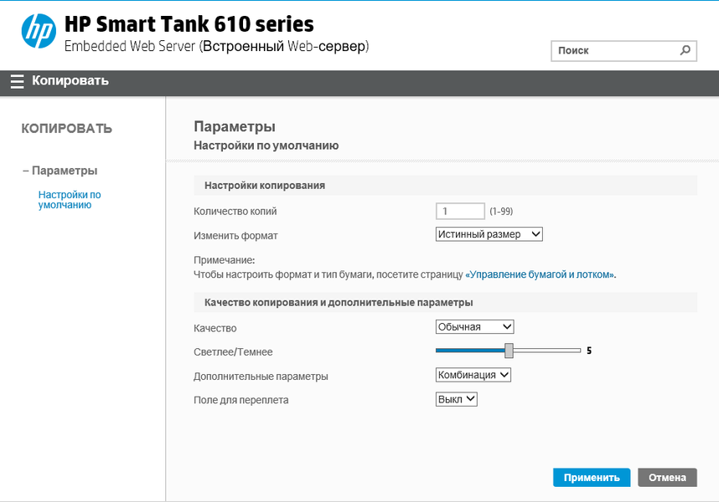
Task: Expand the Качество dropdown list
Action: pyautogui.click(x=474, y=327)
